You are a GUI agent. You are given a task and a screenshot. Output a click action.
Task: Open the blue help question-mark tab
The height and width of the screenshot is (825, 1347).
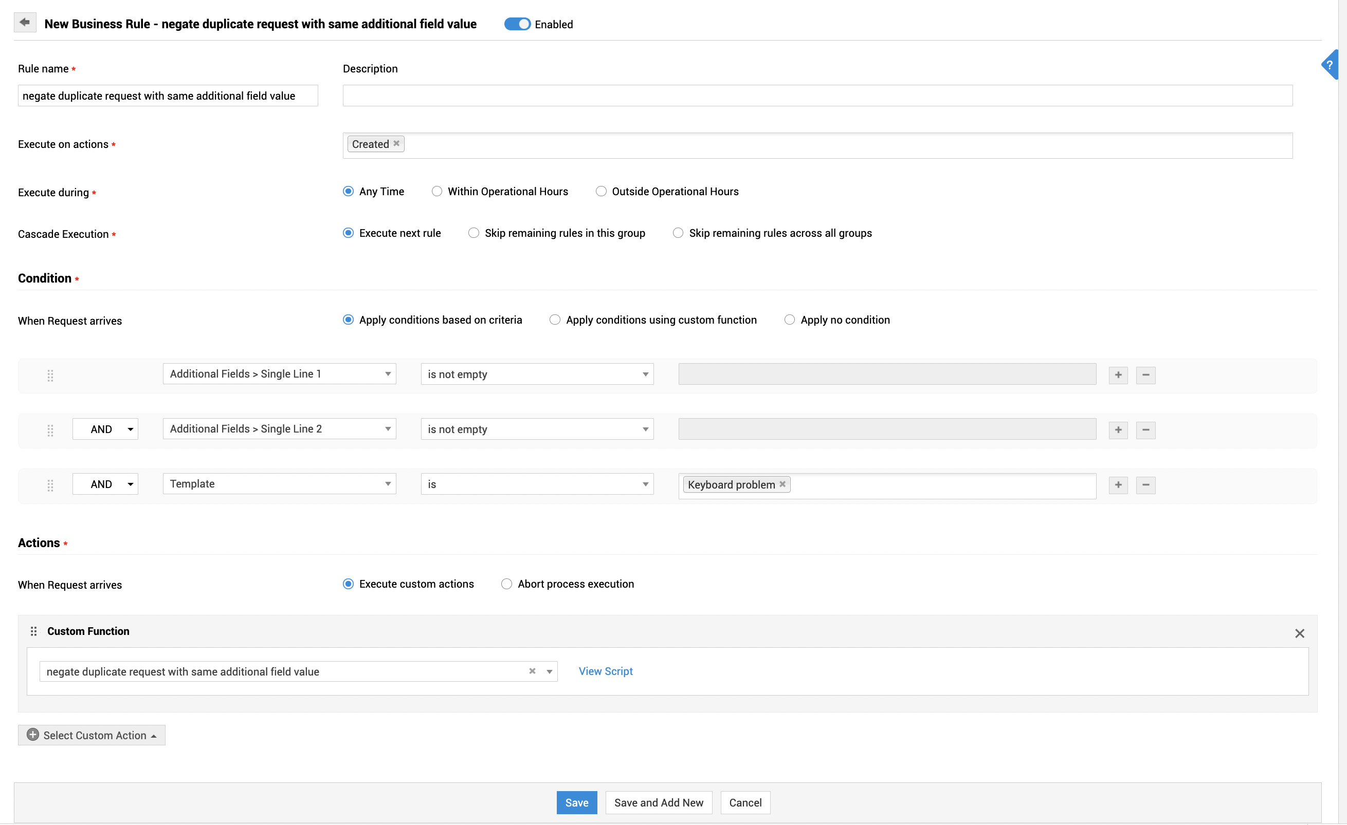pos(1330,65)
